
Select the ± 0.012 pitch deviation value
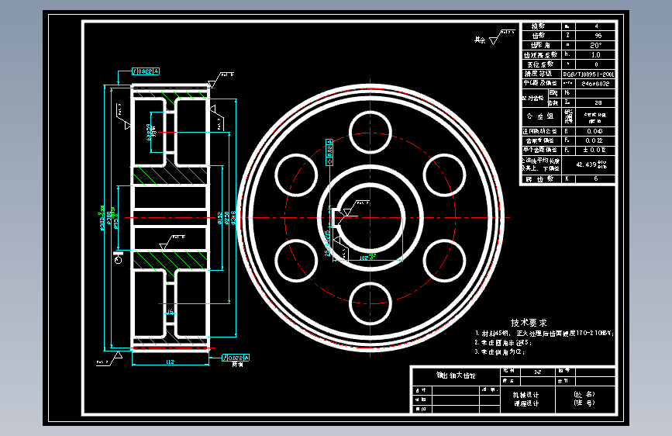(594, 150)
